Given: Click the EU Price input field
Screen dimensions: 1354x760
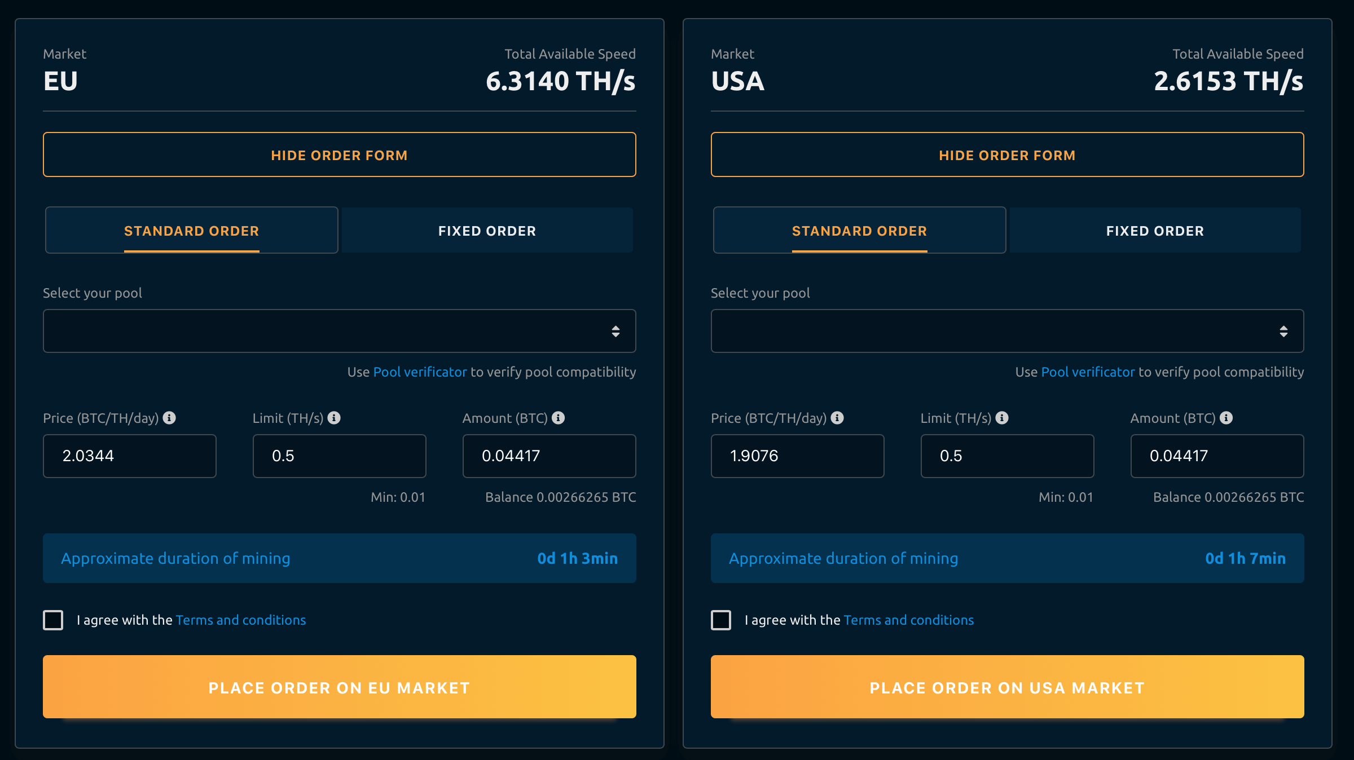Looking at the screenshot, I should click(130, 456).
